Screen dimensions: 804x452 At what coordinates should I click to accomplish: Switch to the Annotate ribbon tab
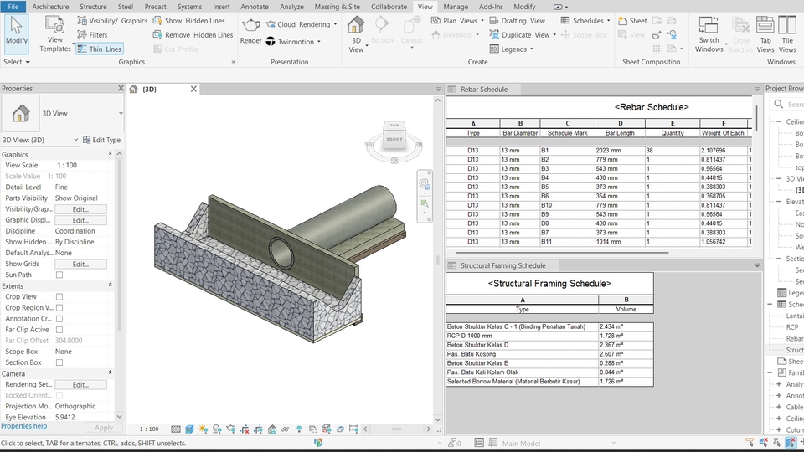pyautogui.click(x=255, y=7)
